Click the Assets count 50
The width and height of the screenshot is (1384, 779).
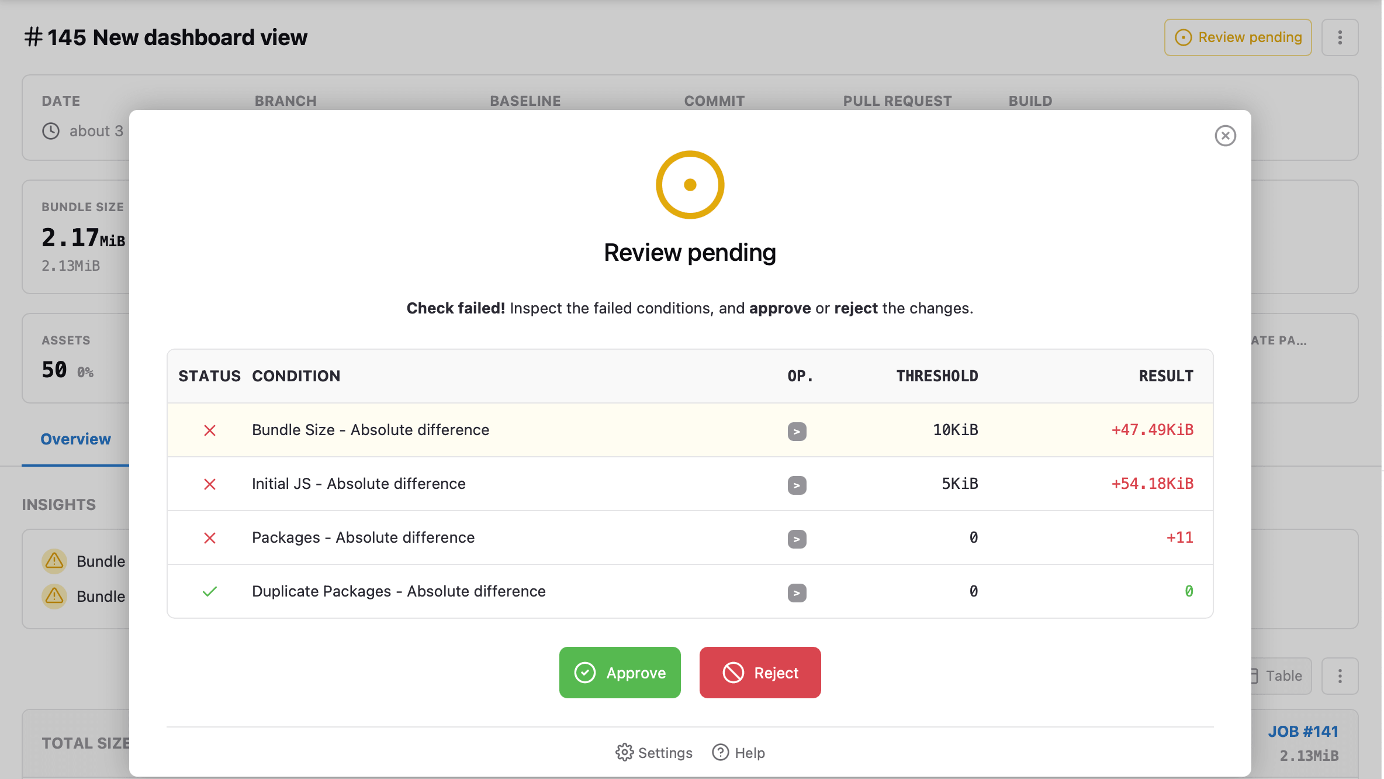point(54,370)
